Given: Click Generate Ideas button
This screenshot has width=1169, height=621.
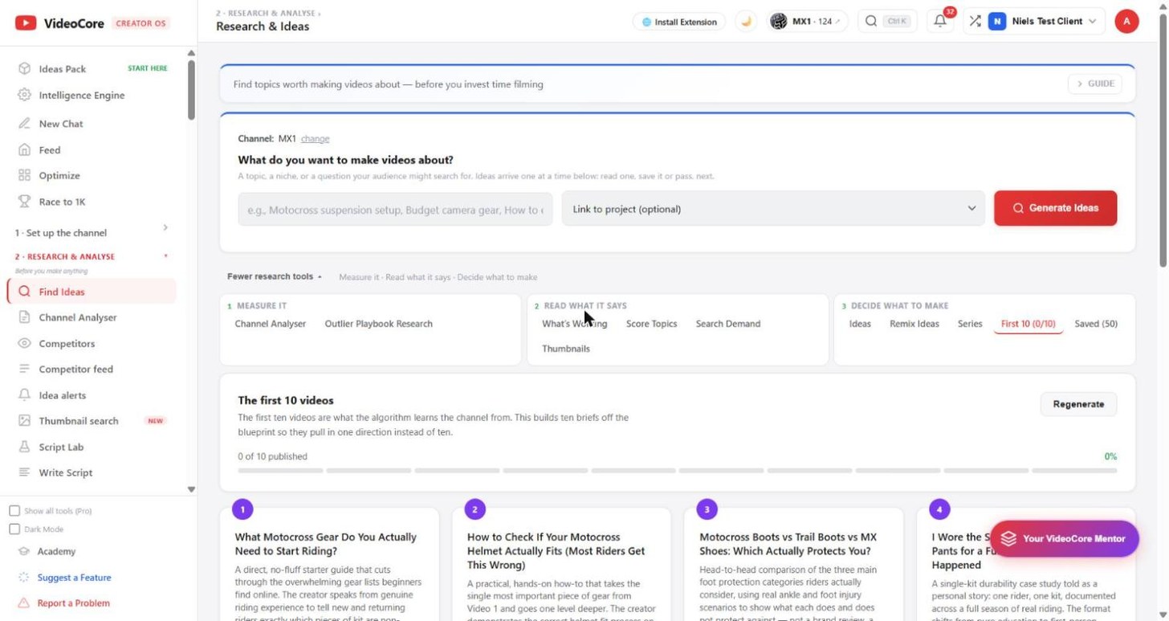Looking at the screenshot, I should (x=1055, y=208).
